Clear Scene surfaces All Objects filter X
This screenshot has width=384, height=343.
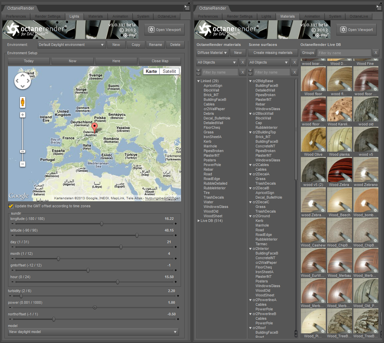coord(294,63)
